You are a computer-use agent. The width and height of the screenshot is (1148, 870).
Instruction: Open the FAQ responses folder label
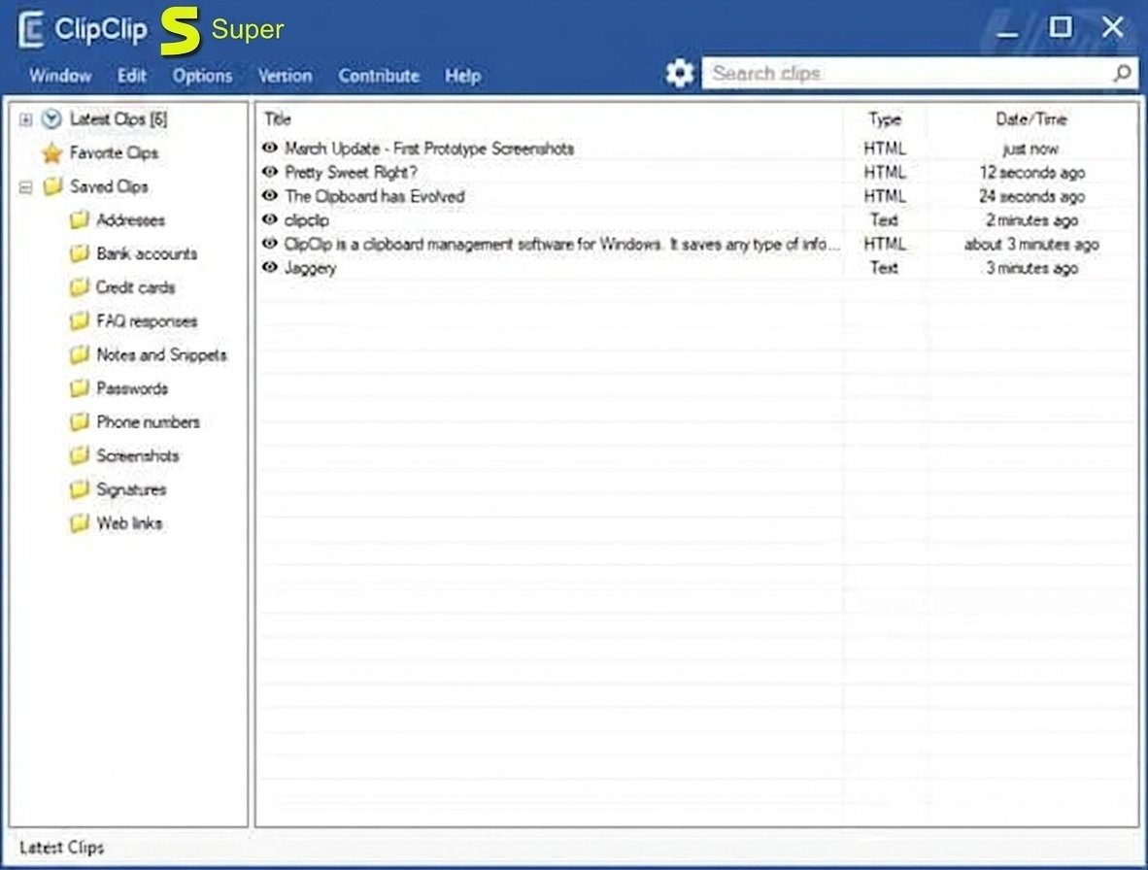point(148,321)
